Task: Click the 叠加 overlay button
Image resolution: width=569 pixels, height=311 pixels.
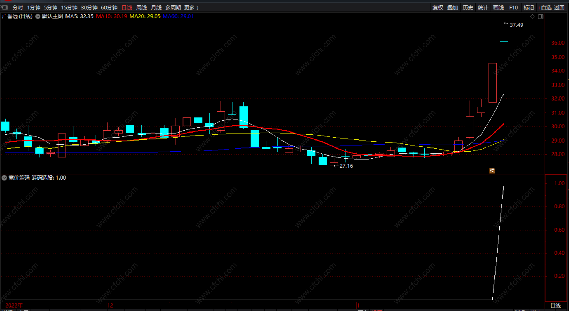Action: [x=453, y=7]
